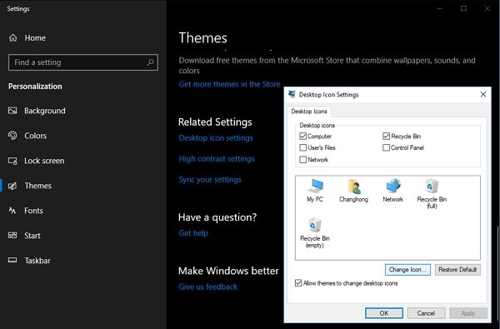The width and height of the screenshot is (500, 329).
Task: Open the Fonts section
Action: 33,211
